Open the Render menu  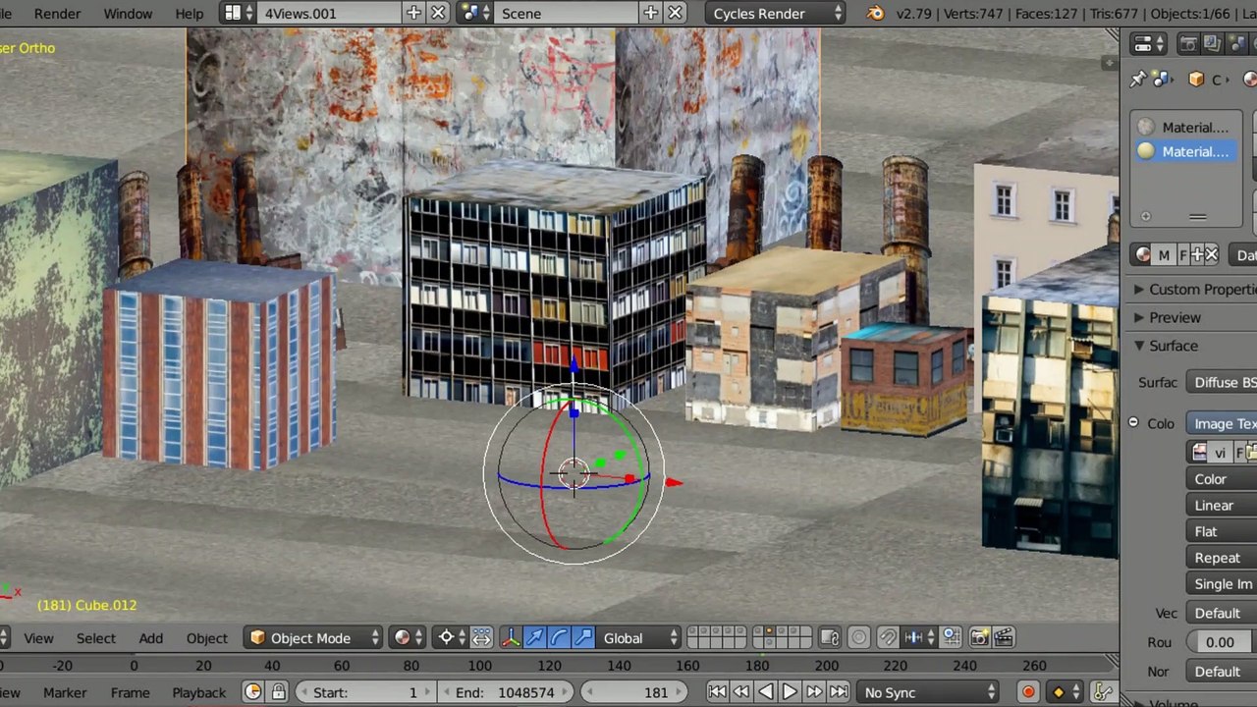coord(57,13)
